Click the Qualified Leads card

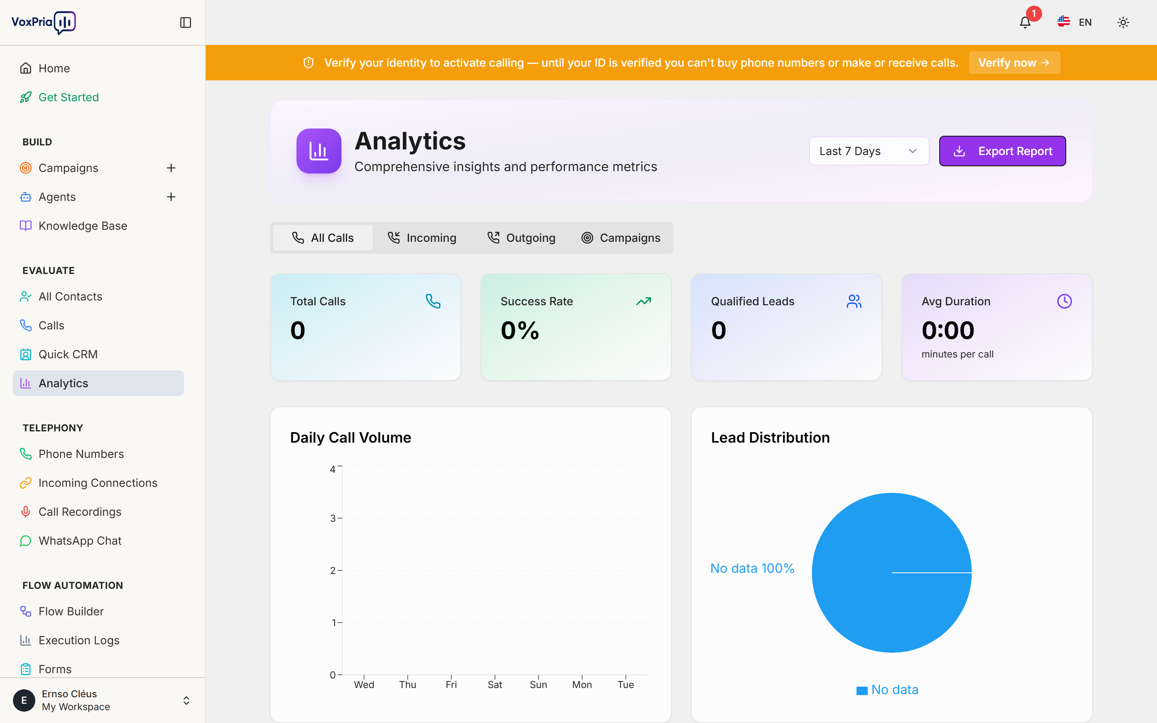(786, 327)
